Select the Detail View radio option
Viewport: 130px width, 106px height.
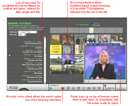click(92, 25)
